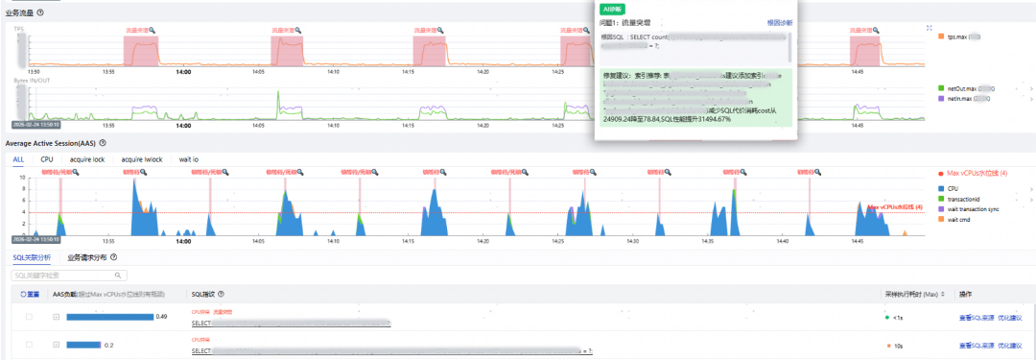Click the 0.2 AAS load bar
The height and width of the screenshot is (360, 1036).
pos(83,345)
